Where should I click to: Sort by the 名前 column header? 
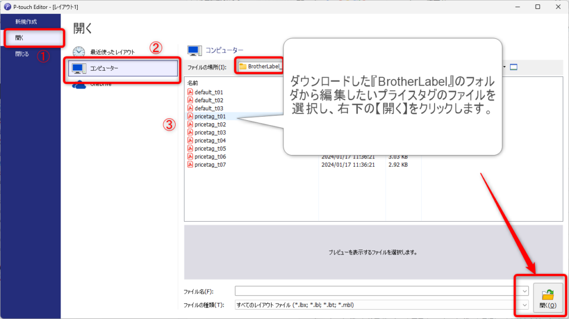click(x=193, y=83)
